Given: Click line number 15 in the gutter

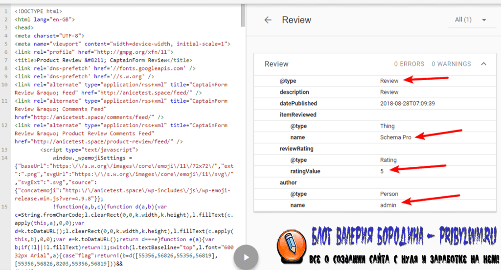Looking at the screenshot, I should tap(4, 207).
